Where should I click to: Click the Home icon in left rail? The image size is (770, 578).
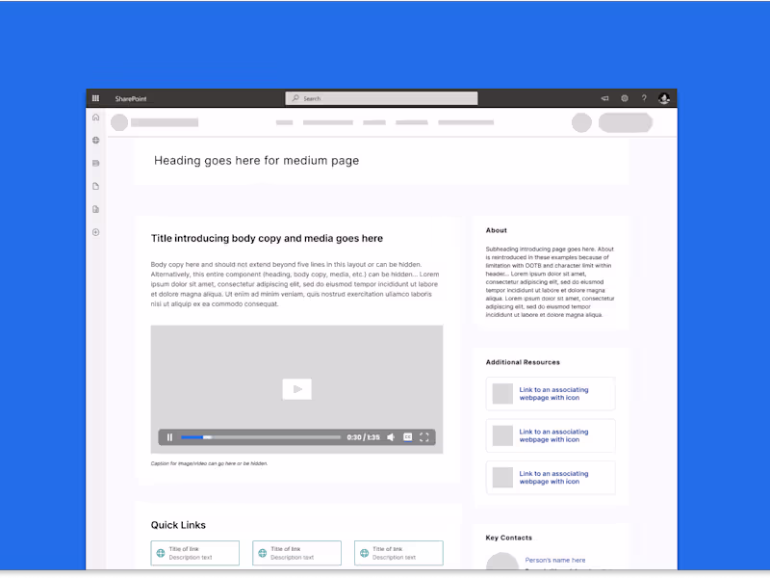[x=95, y=117]
